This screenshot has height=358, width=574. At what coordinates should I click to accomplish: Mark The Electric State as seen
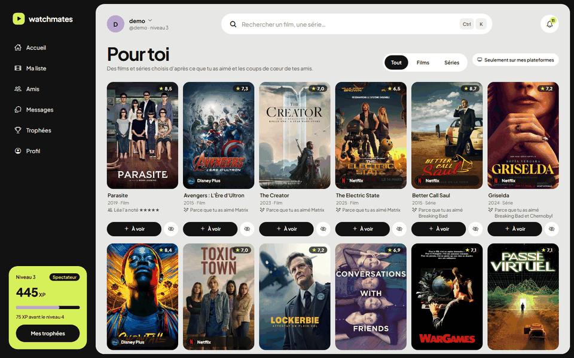[x=399, y=229]
